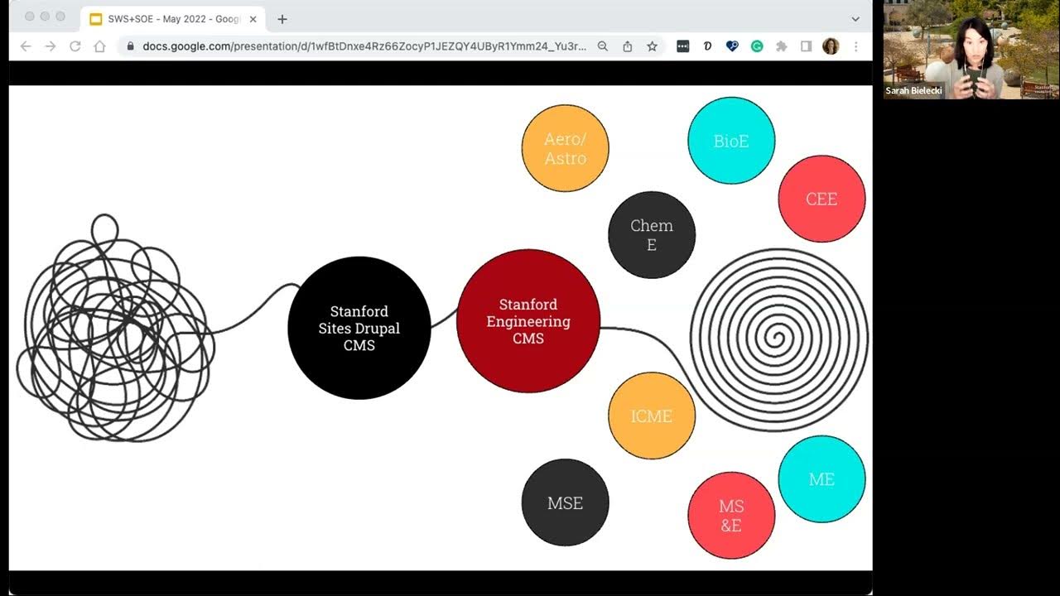Click the Sarah Bielecki name label
This screenshot has width=1060, height=596.
pyautogui.click(x=914, y=91)
